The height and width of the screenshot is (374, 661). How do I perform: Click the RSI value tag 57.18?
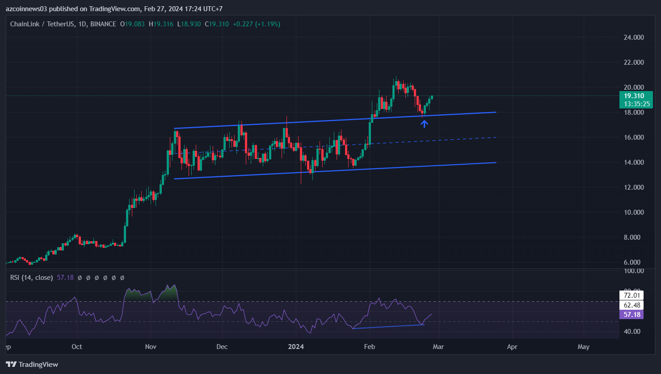(x=632, y=315)
